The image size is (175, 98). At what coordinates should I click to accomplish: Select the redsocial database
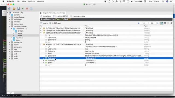[17, 52]
